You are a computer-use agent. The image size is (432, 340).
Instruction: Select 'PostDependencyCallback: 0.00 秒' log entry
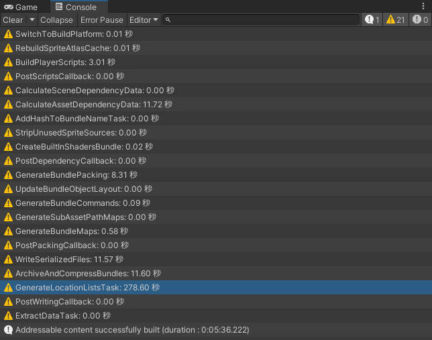click(216, 161)
